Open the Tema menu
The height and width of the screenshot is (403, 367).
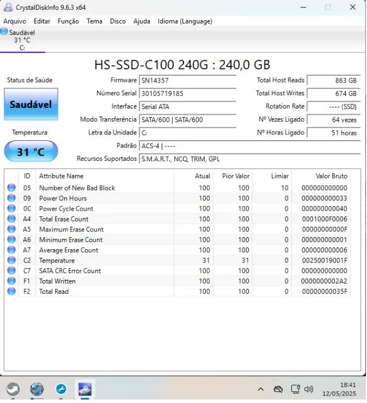(95, 21)
